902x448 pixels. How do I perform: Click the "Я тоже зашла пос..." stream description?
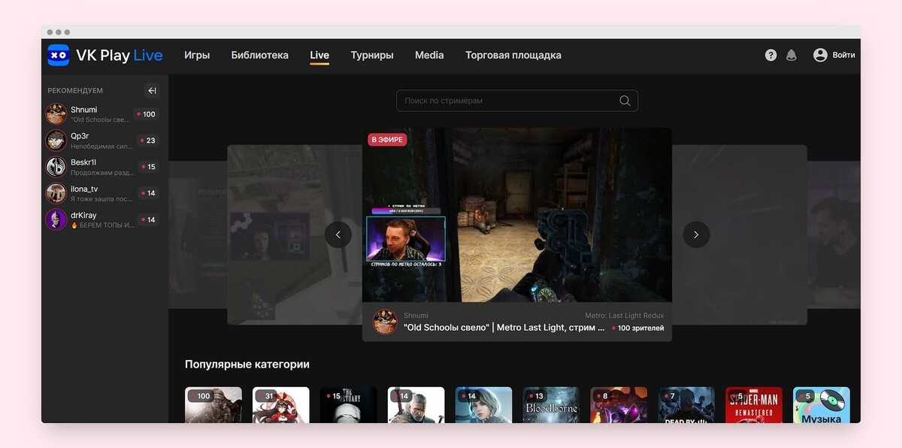tap(102, 199)
